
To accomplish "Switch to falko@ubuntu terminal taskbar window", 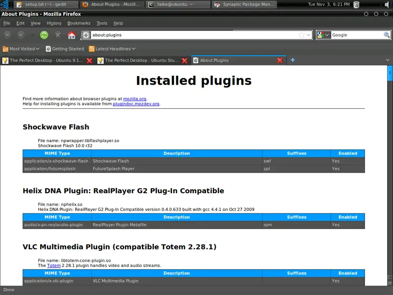I will coord(178,4).
